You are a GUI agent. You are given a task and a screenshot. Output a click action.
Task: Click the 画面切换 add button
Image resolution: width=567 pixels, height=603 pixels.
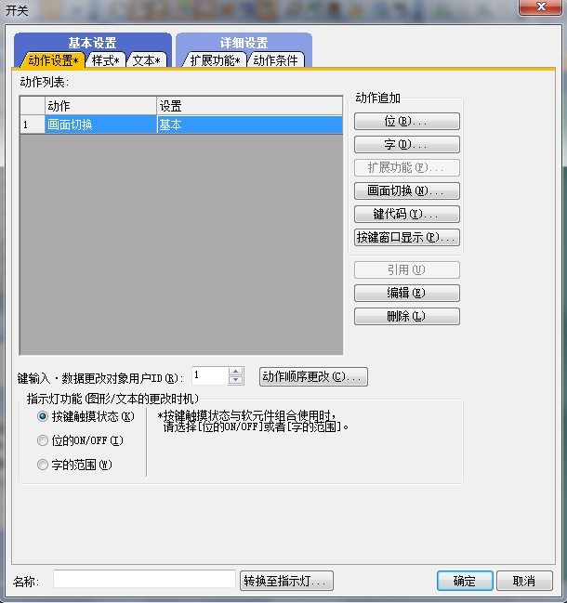point(406,191)
